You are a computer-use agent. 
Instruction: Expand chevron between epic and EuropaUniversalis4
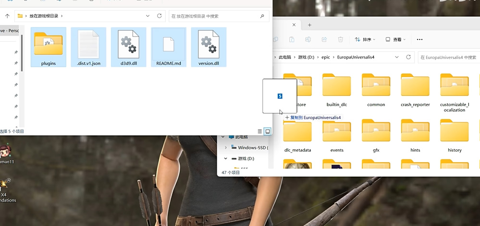point(333,57)
